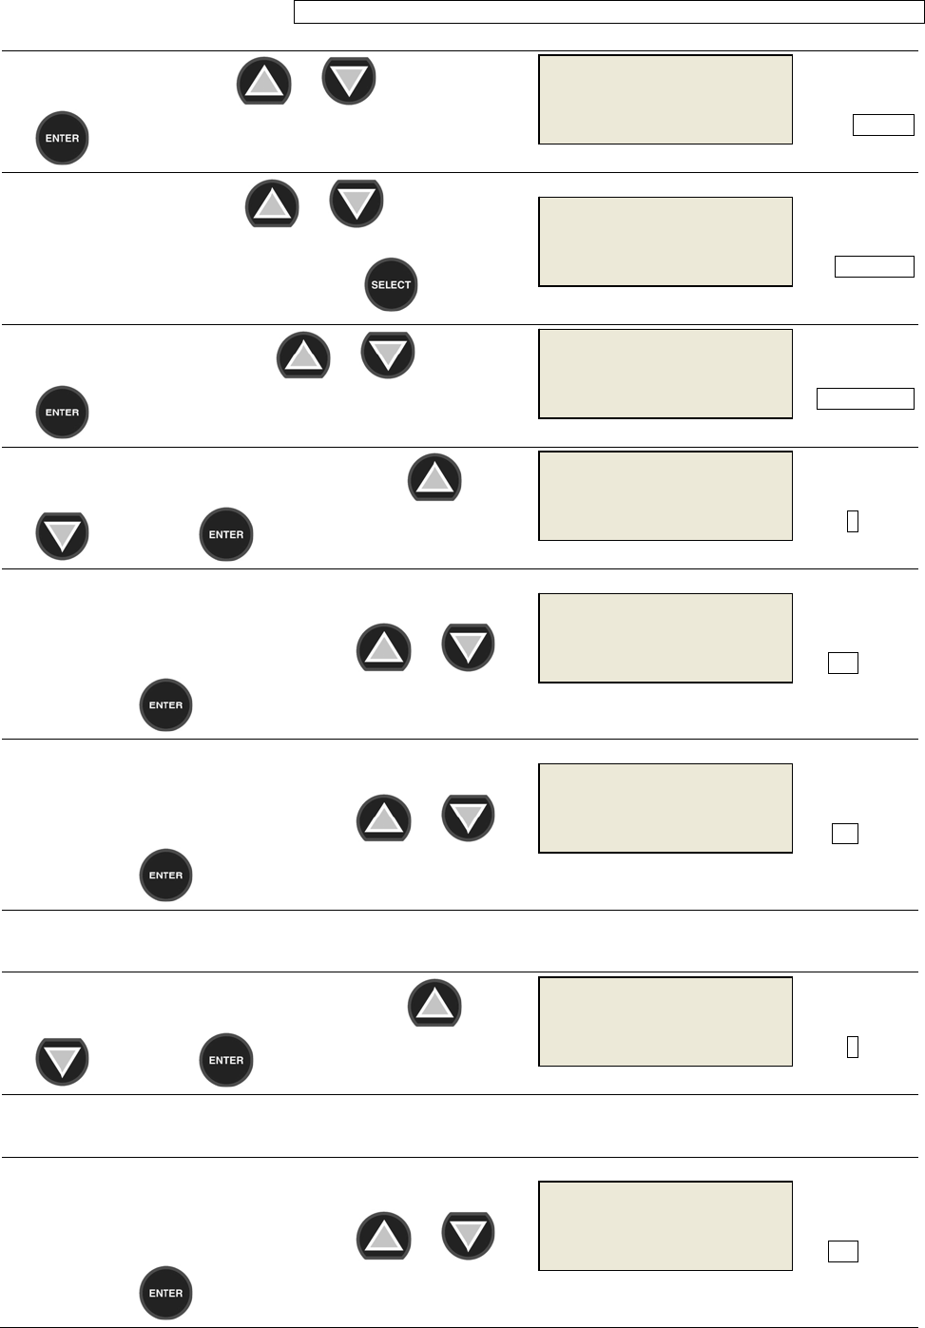Viewport: 925px width, 1328px height.
Task: Click the up arrow above the SELECT button
Action: pos(272,203)
